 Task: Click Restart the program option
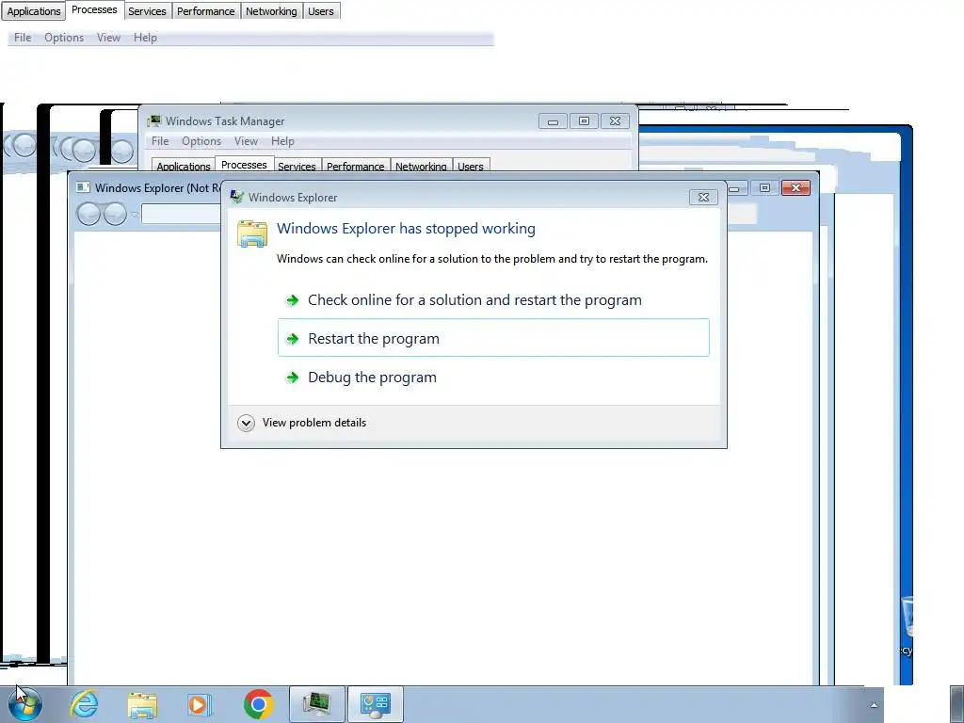point(493,338)
